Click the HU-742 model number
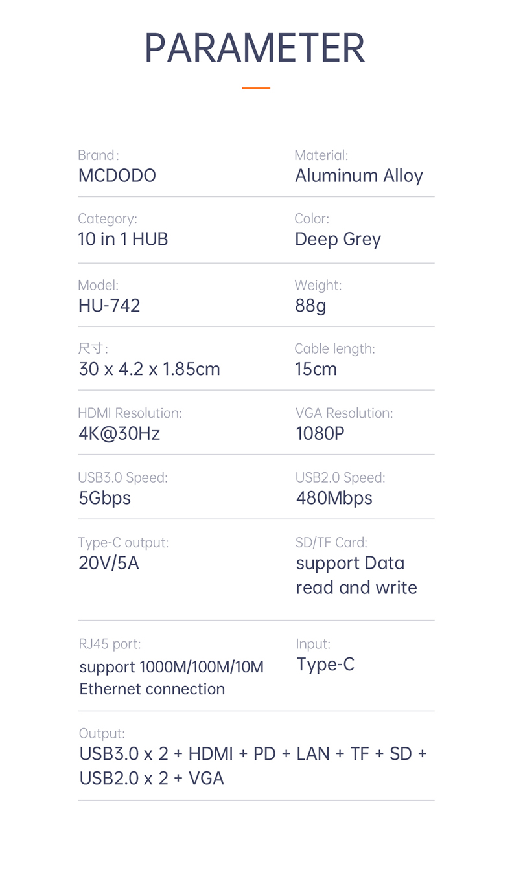Image resolution: width=512 pixels, height=877 pixels. tap(109, 305)
